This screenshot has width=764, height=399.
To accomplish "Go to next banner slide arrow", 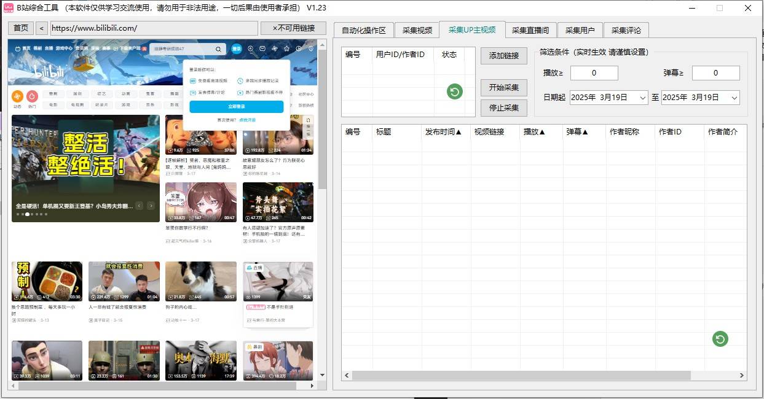I will pyautogui.click(x=151, y=206).
